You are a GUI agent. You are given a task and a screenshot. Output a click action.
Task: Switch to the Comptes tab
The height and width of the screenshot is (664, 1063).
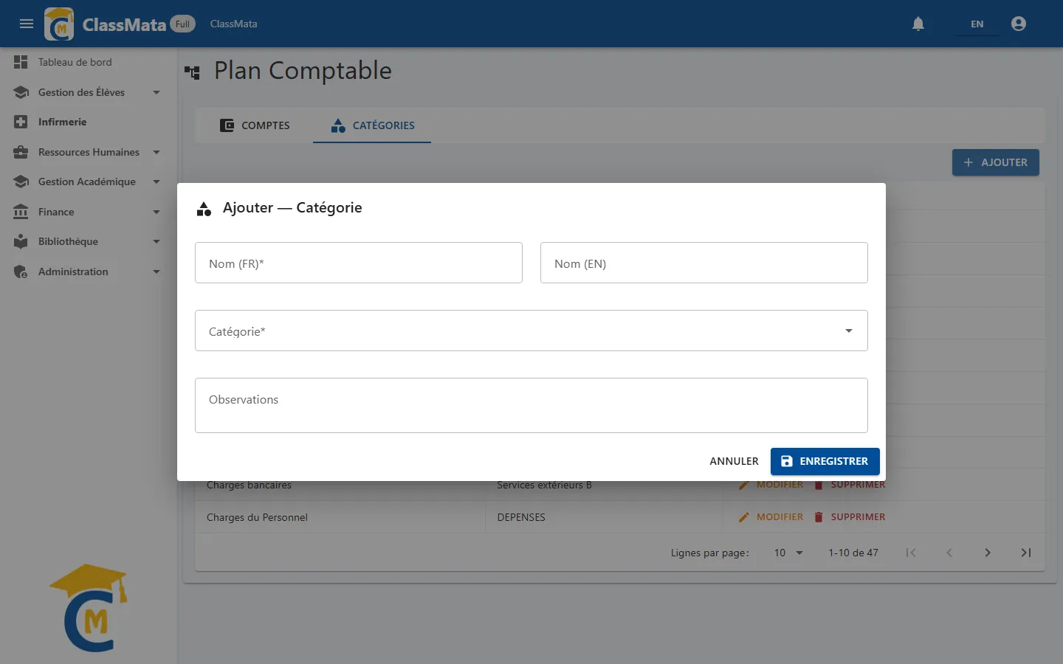255,125
